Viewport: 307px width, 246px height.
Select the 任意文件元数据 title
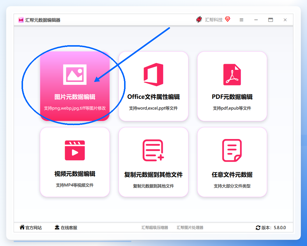[232, 175]
